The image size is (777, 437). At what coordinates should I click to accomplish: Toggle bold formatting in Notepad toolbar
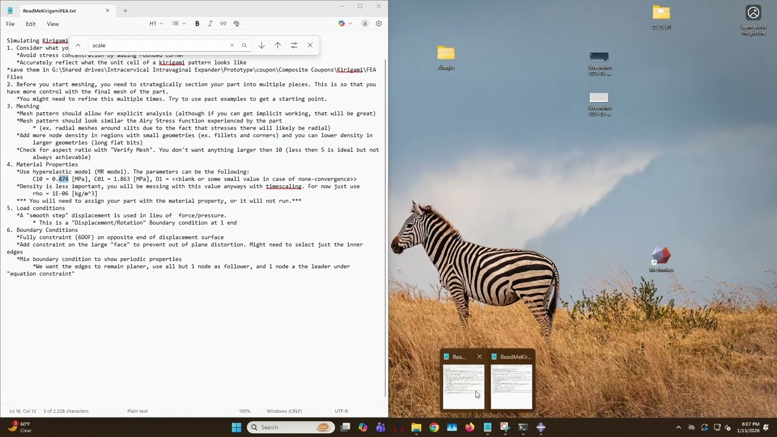[197, 24]
